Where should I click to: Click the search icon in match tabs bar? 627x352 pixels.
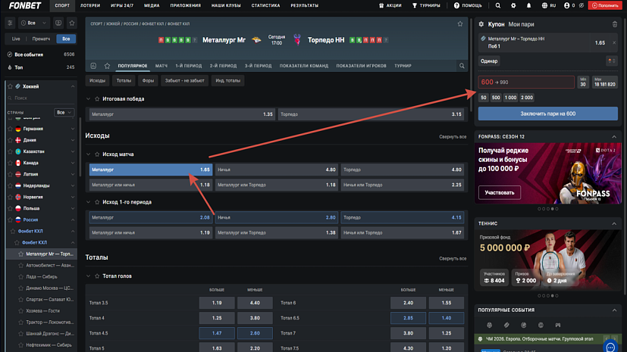(93, 66)
